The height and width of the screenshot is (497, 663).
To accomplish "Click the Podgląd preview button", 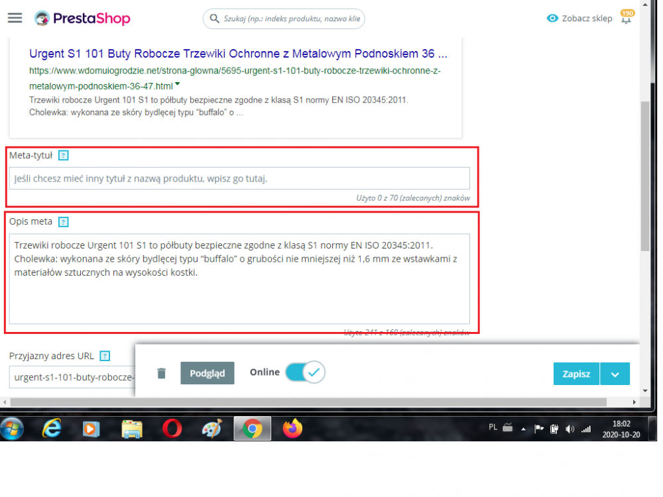I will [x=207, y=373].
